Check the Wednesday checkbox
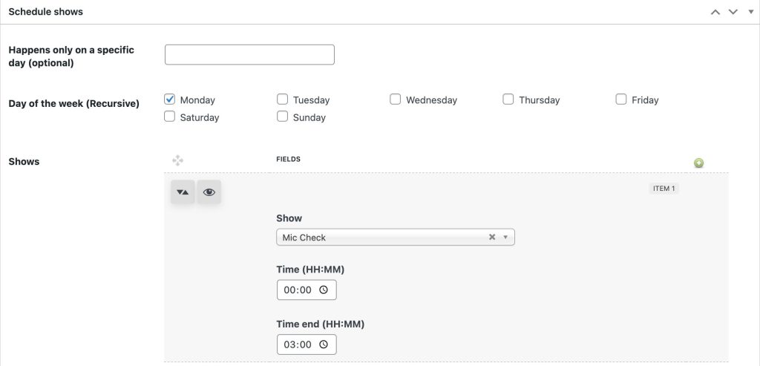The height and width of the screenshot is (366, 760). (396, 99)
